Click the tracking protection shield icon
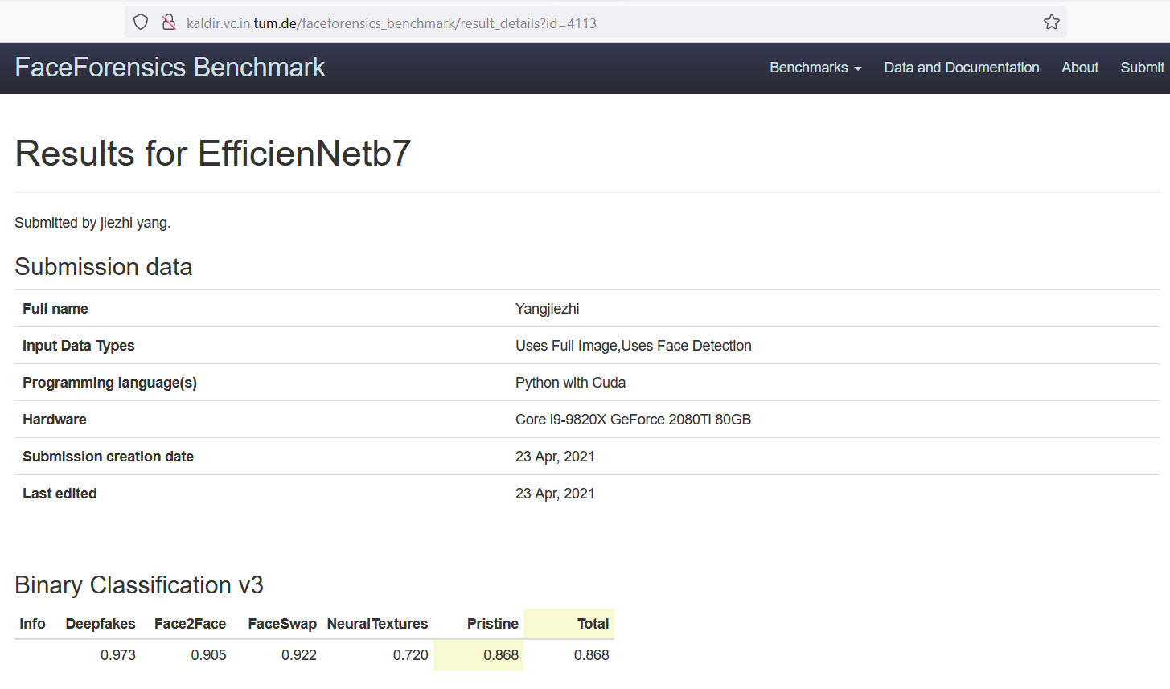Image resolution: width=1170 pixels, height=689 pixels. pos(141,23)
